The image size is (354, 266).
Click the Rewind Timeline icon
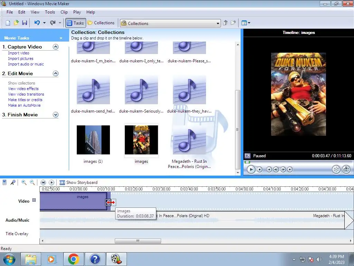pos(43,182)
